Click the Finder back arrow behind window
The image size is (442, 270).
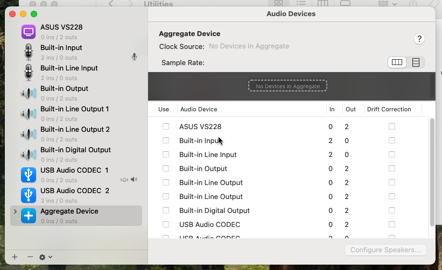point(111,3)
